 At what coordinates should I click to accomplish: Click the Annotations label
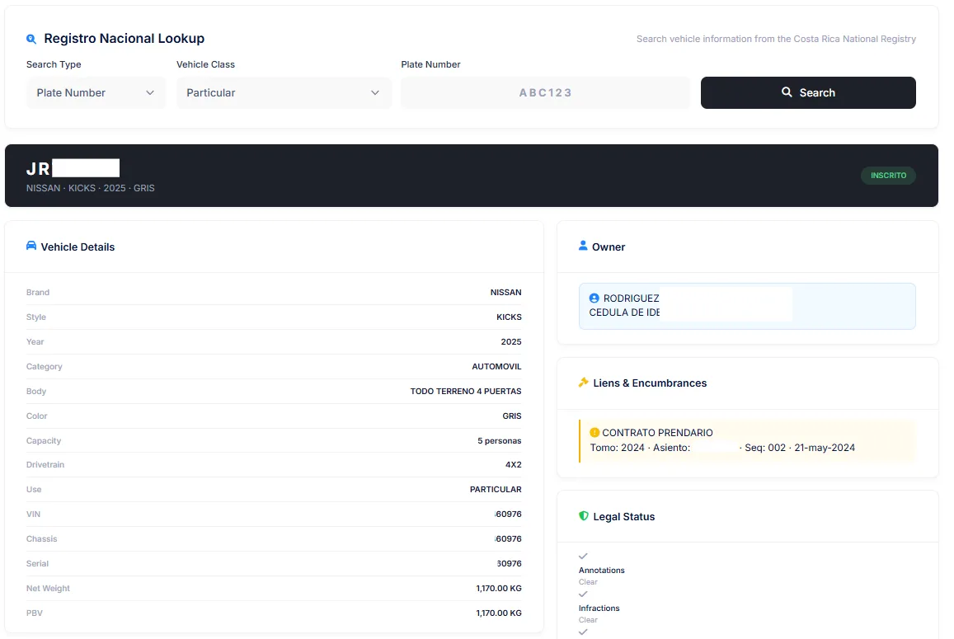601,571
